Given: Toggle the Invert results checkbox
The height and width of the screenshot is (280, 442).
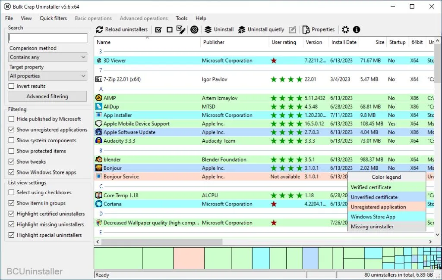Looking at the screenshot, I should click(11, 86).
